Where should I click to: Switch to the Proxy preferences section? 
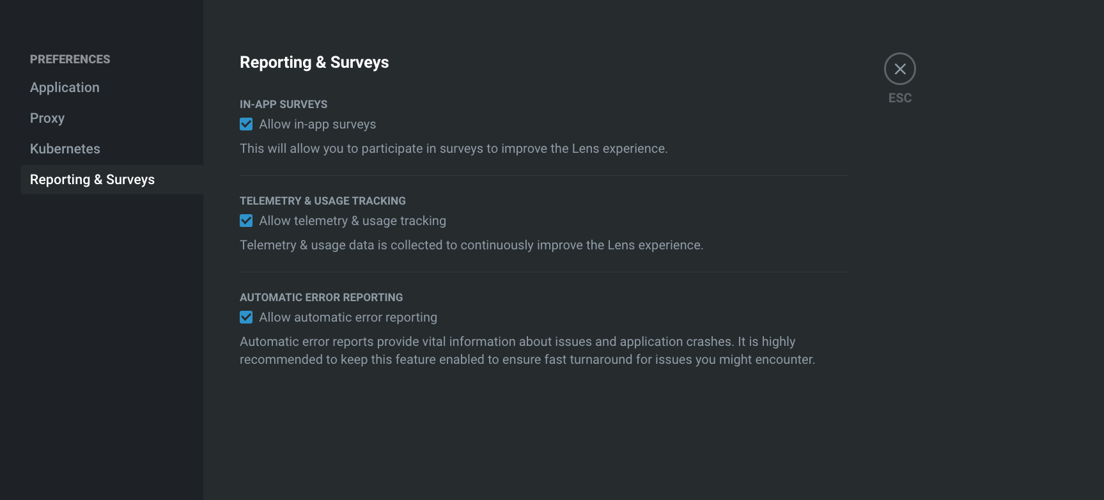pos(47,118)
